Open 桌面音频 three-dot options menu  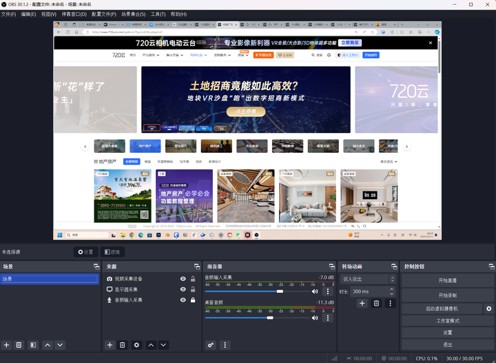[328, 318]
